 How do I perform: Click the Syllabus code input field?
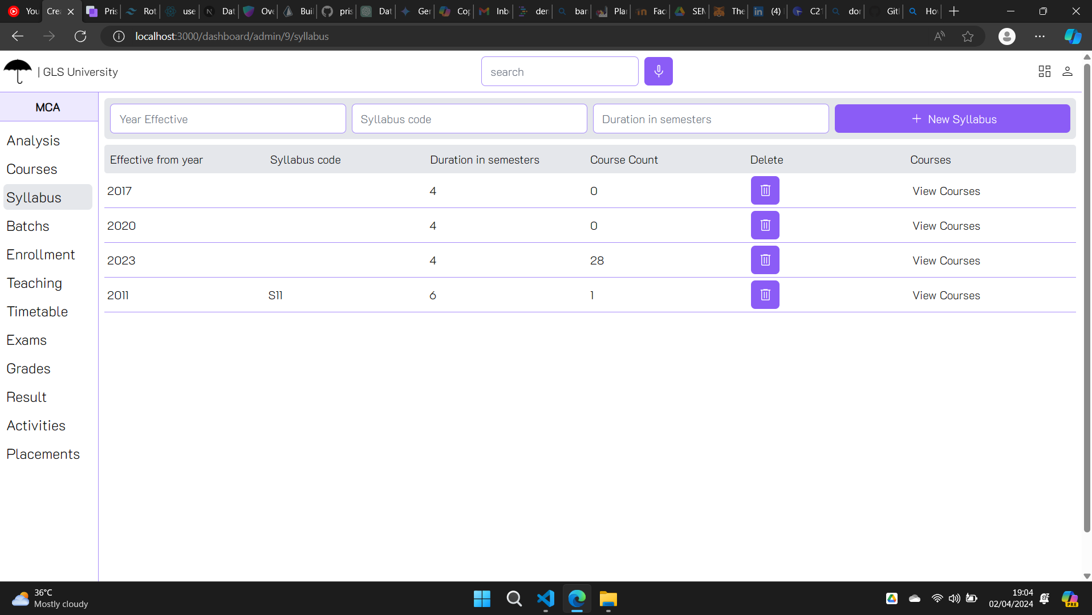click(469, 119)
